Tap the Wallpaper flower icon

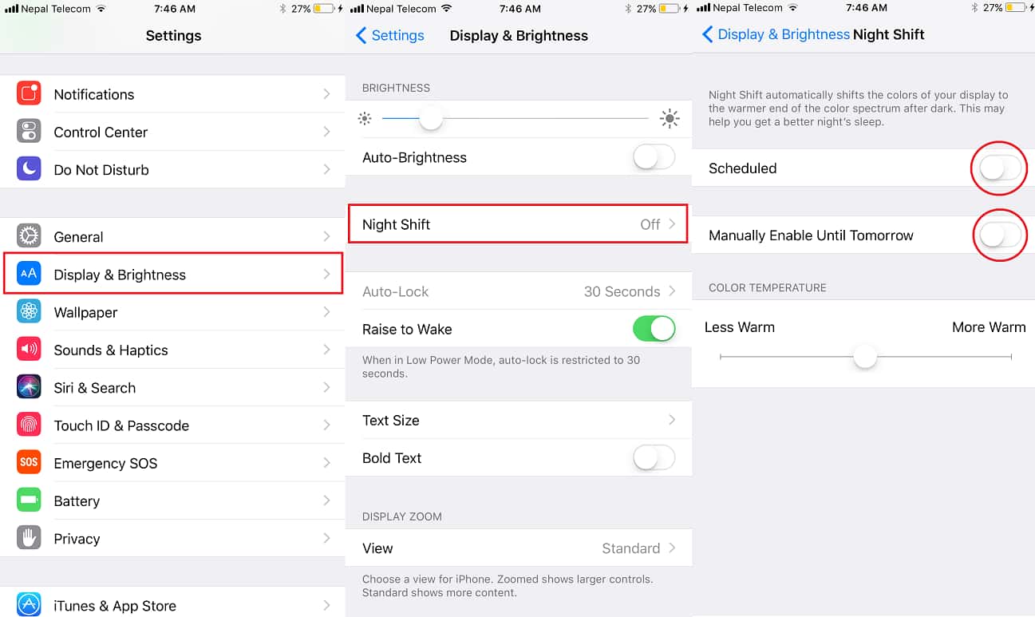click(29, 312)
